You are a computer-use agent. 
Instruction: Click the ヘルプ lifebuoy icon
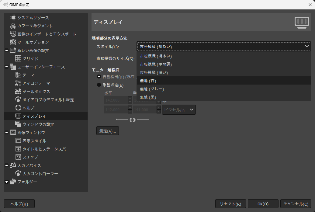[x=18, y=108]
